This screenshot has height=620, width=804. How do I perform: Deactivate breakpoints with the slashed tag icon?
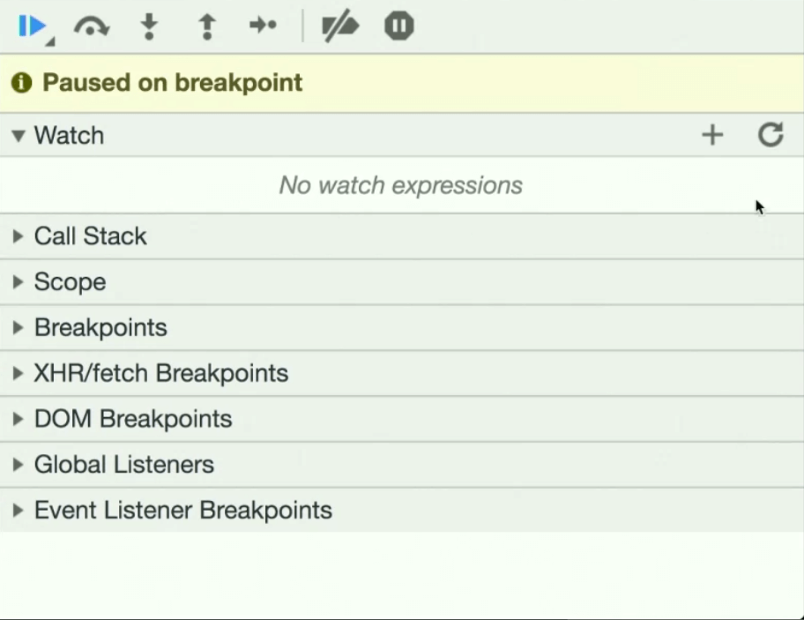(x=340, y=25)
